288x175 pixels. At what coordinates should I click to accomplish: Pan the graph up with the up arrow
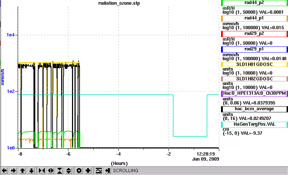pos(22,171)
